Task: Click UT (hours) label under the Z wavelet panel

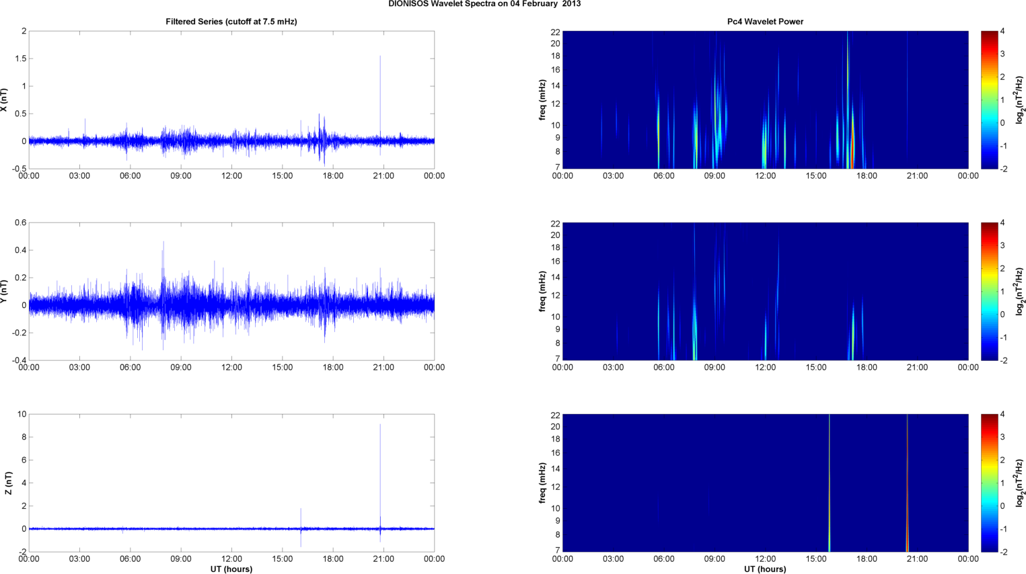Action: tap(765, 569)
